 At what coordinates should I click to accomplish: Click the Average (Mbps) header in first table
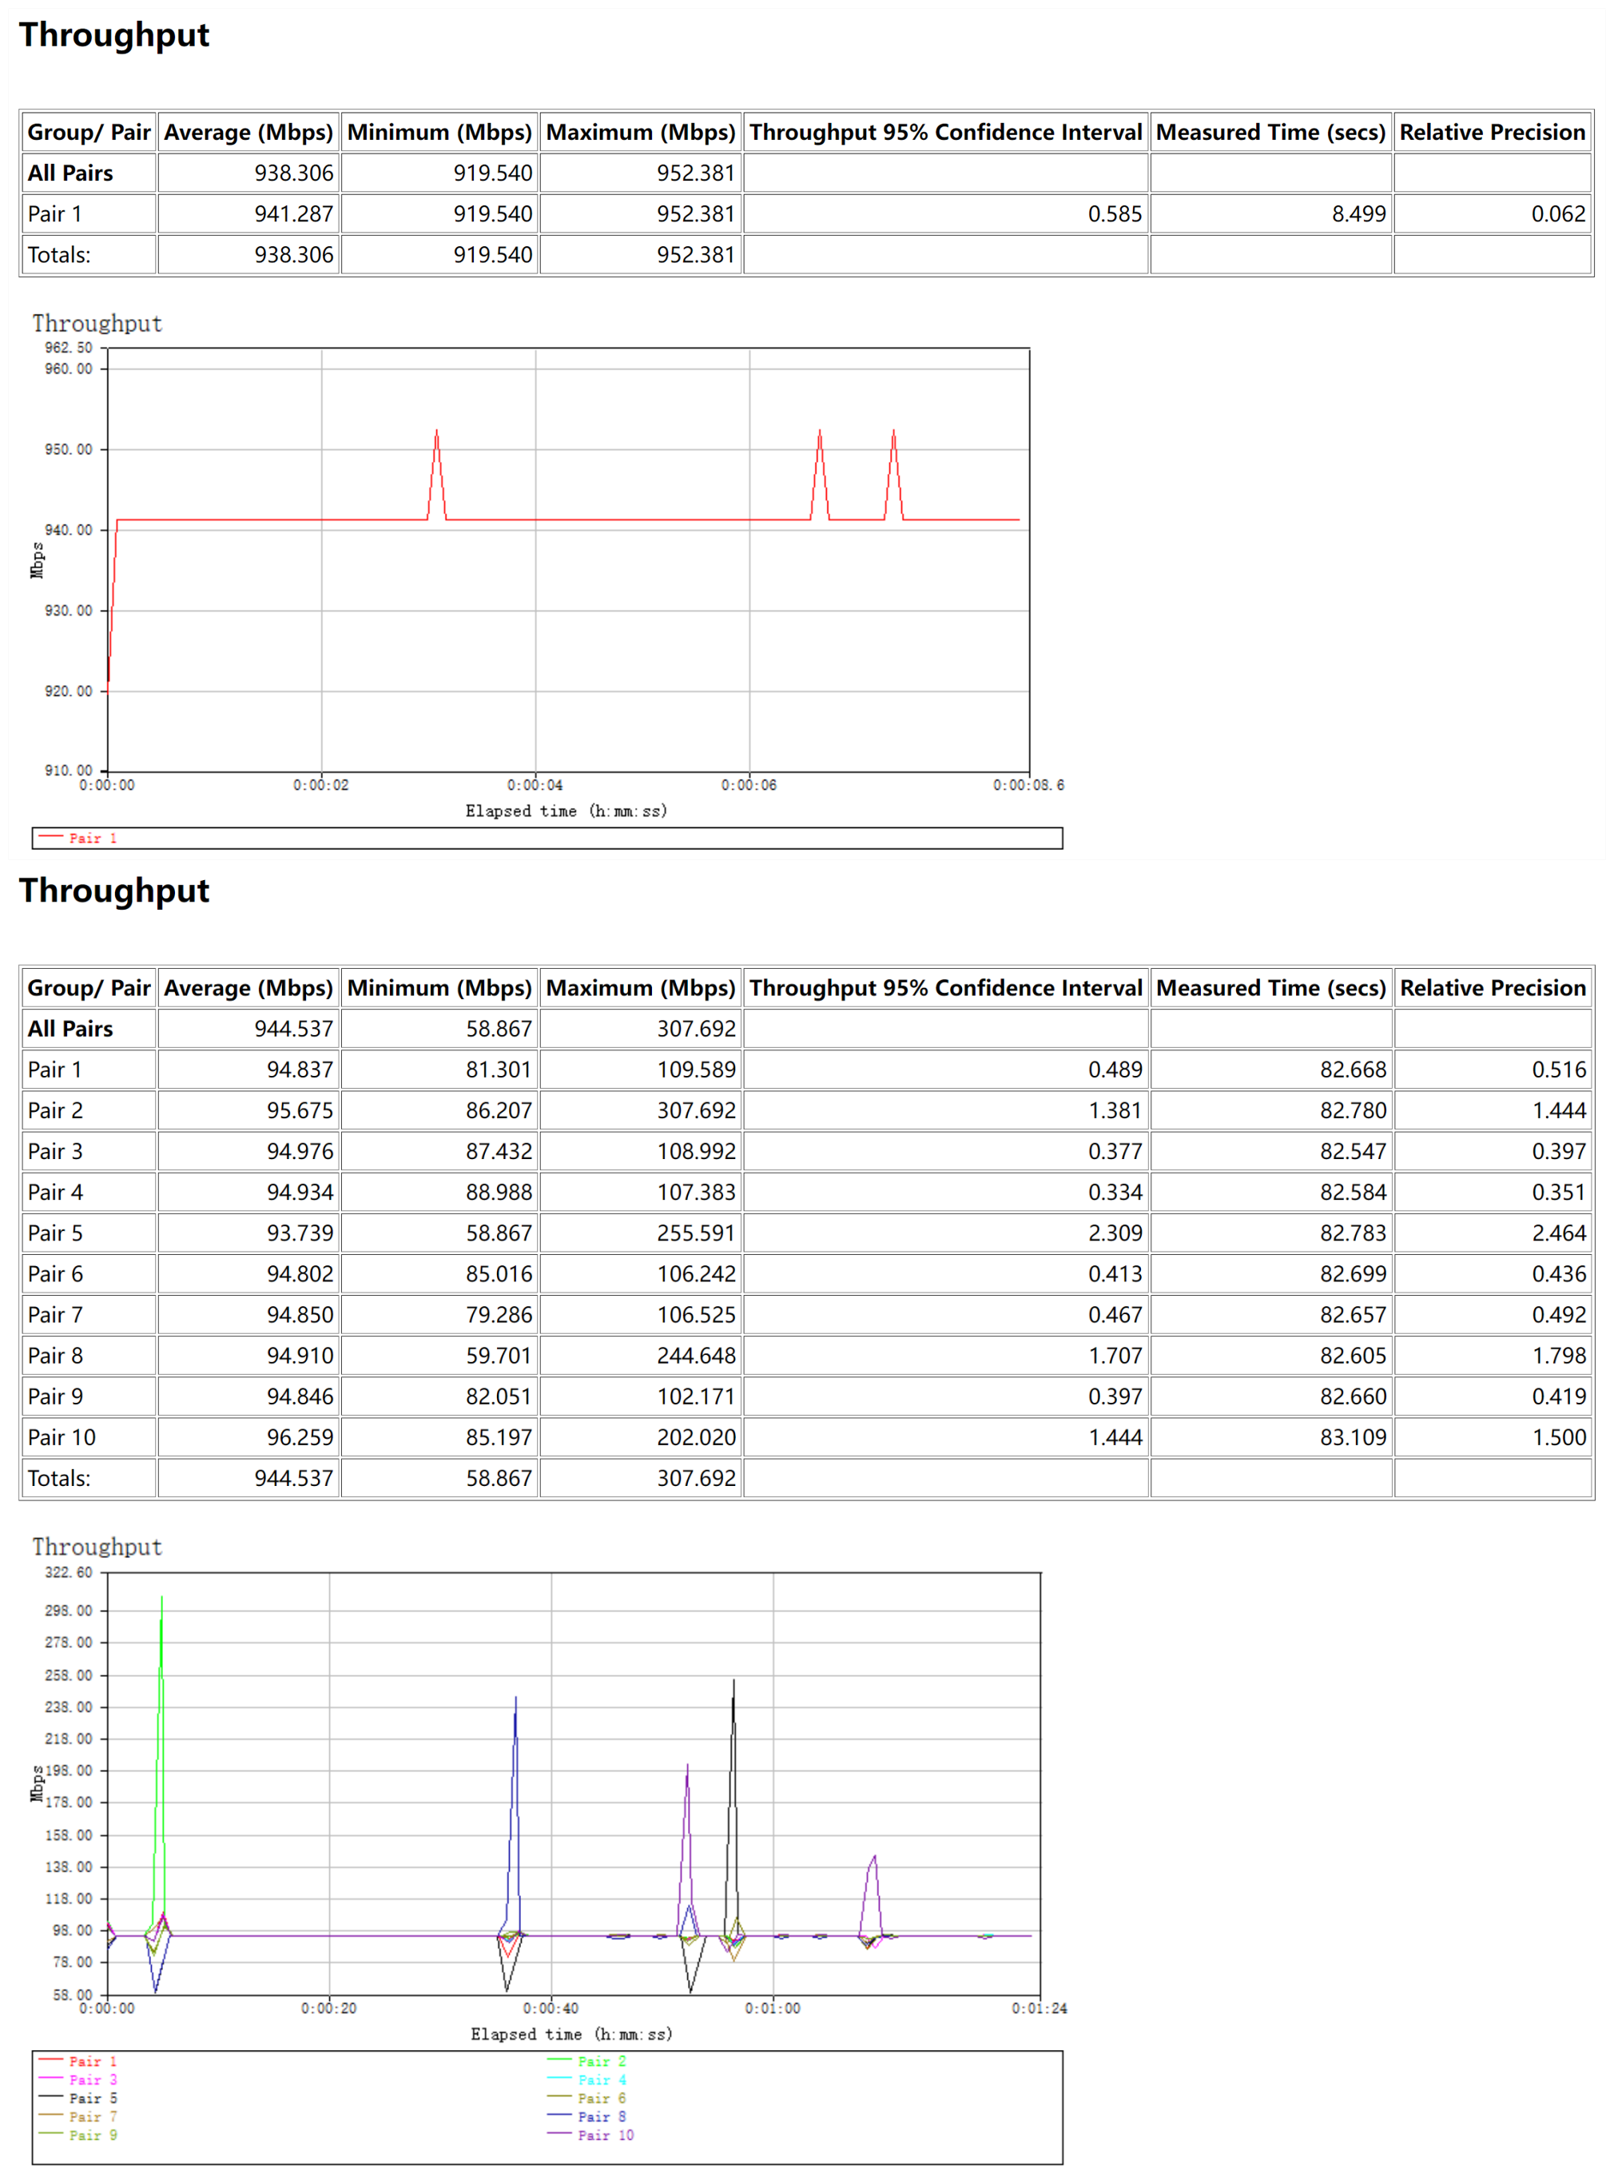[x=248, y=132]
